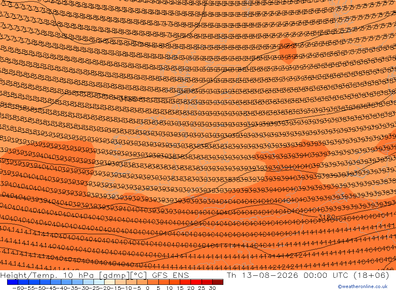Select the darkest blue swatch below -60
This screenshot has width=396, height=290.
(x=13, y=282)
